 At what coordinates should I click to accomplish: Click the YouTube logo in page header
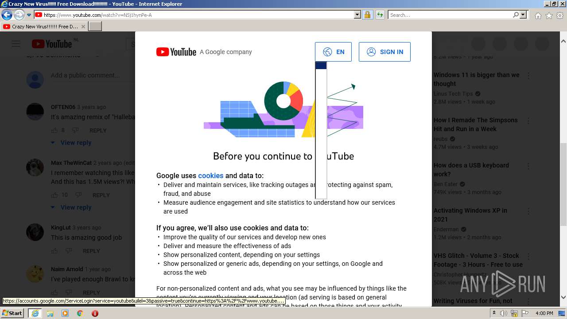52,44
